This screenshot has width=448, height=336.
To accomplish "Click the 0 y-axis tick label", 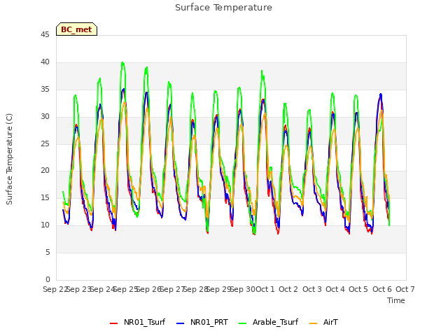I will [x=48, y=279].
